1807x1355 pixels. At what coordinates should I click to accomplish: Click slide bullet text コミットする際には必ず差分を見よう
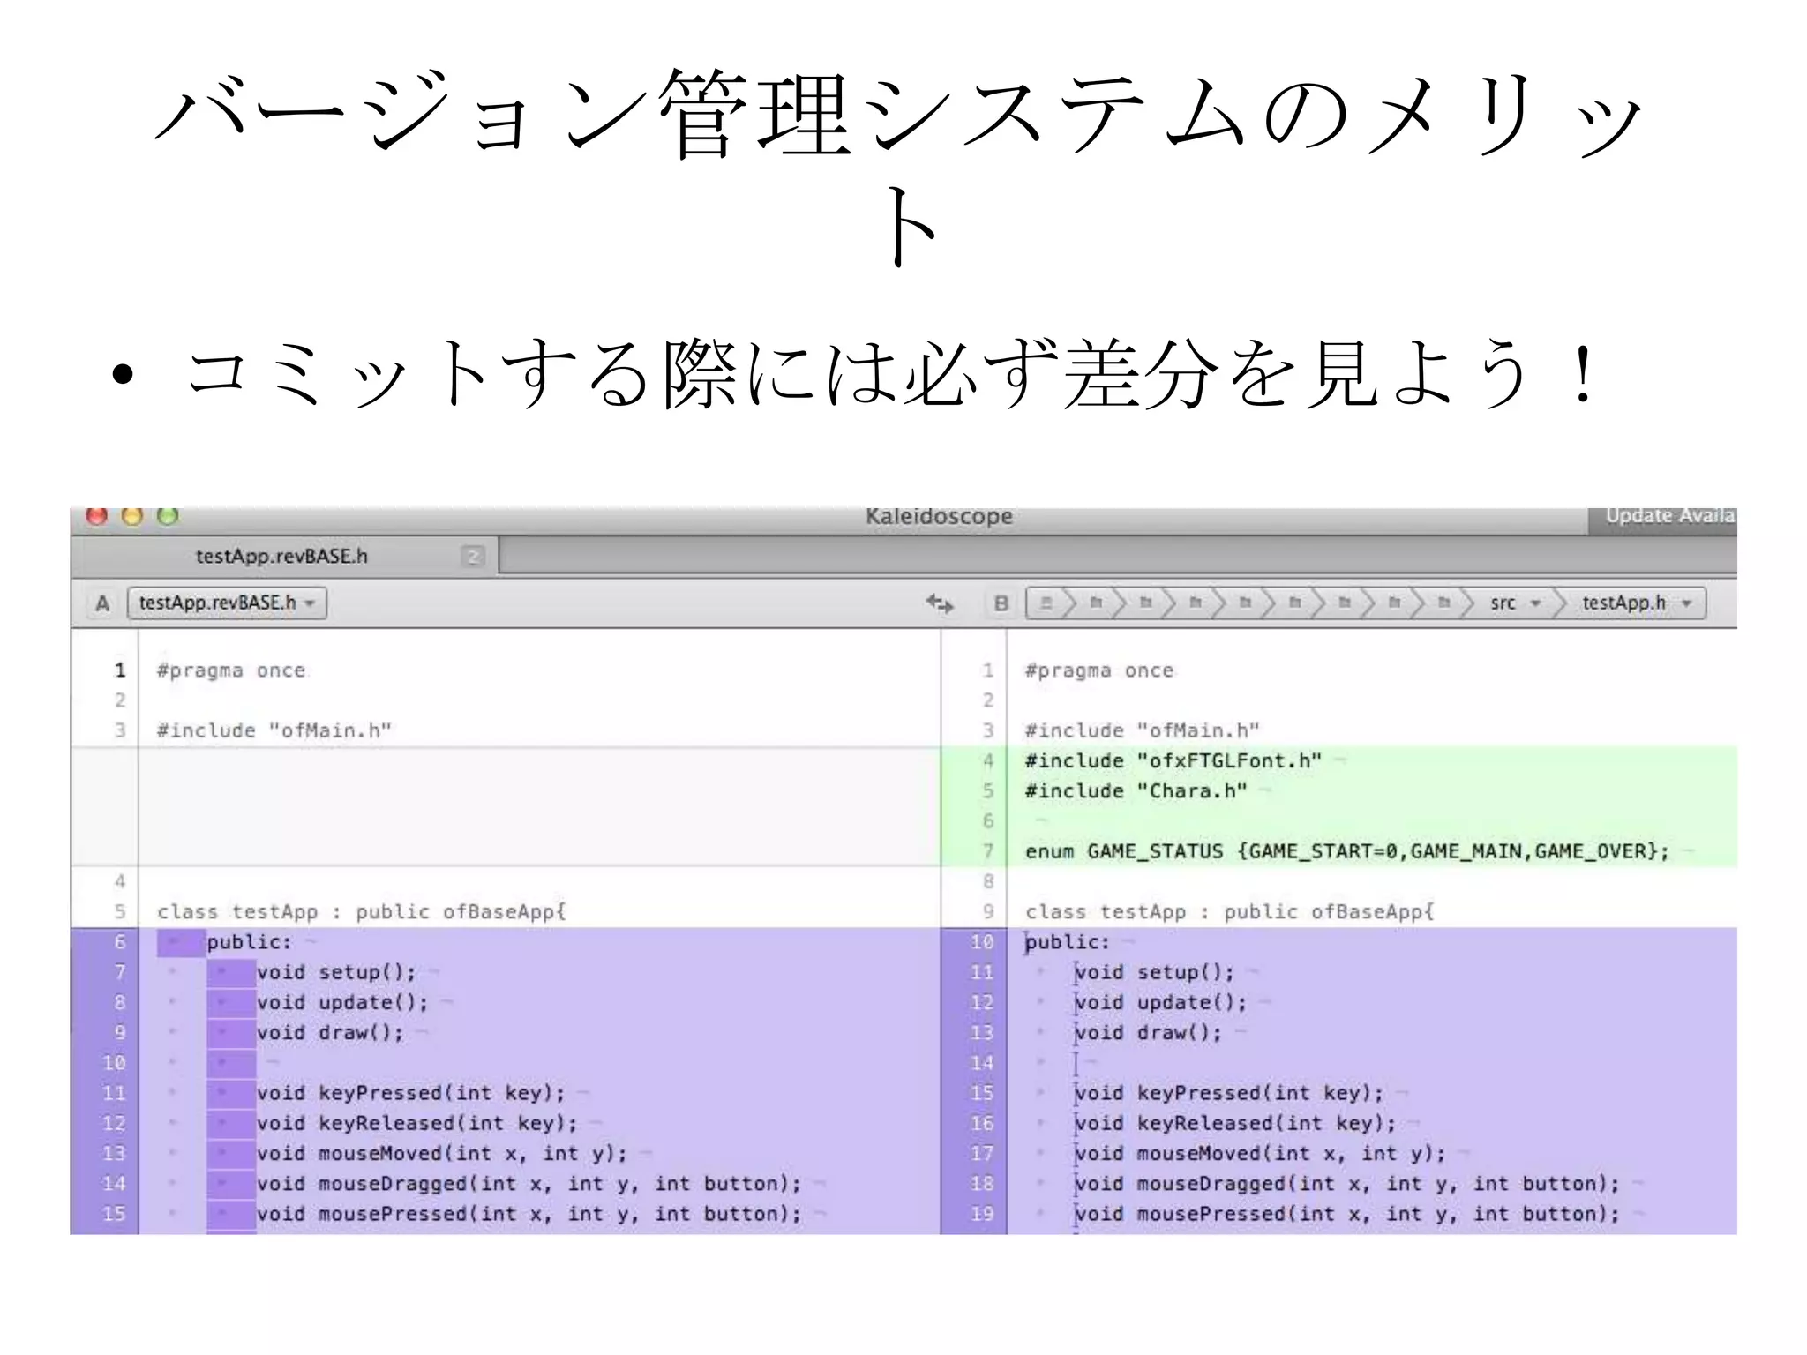point(891,375)
